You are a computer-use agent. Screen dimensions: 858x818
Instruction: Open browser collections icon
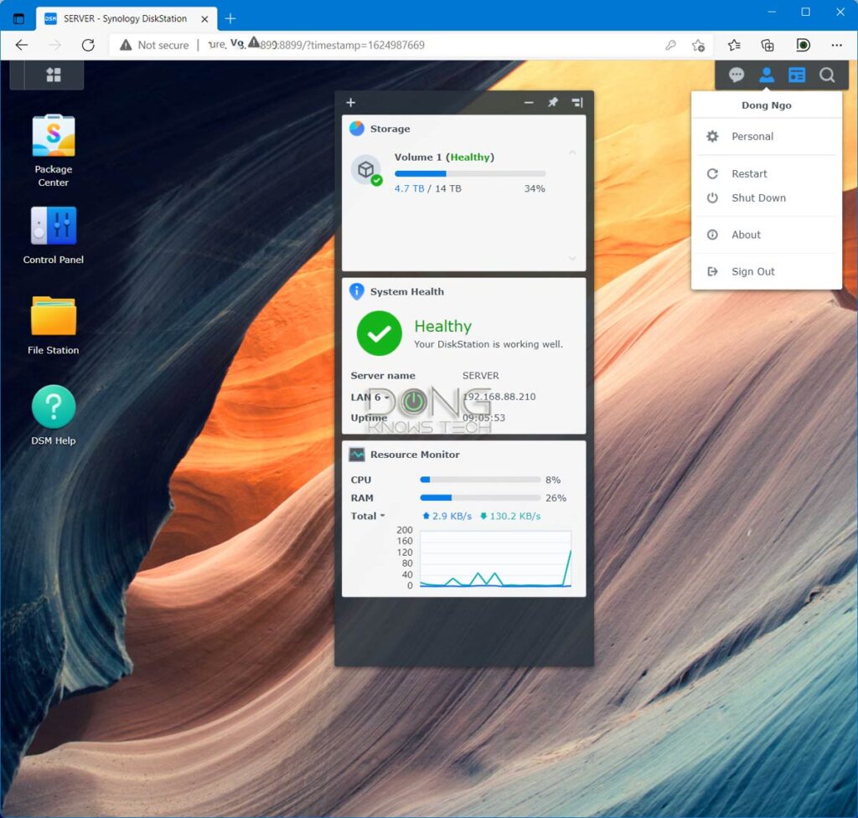(x=768, y=45)
